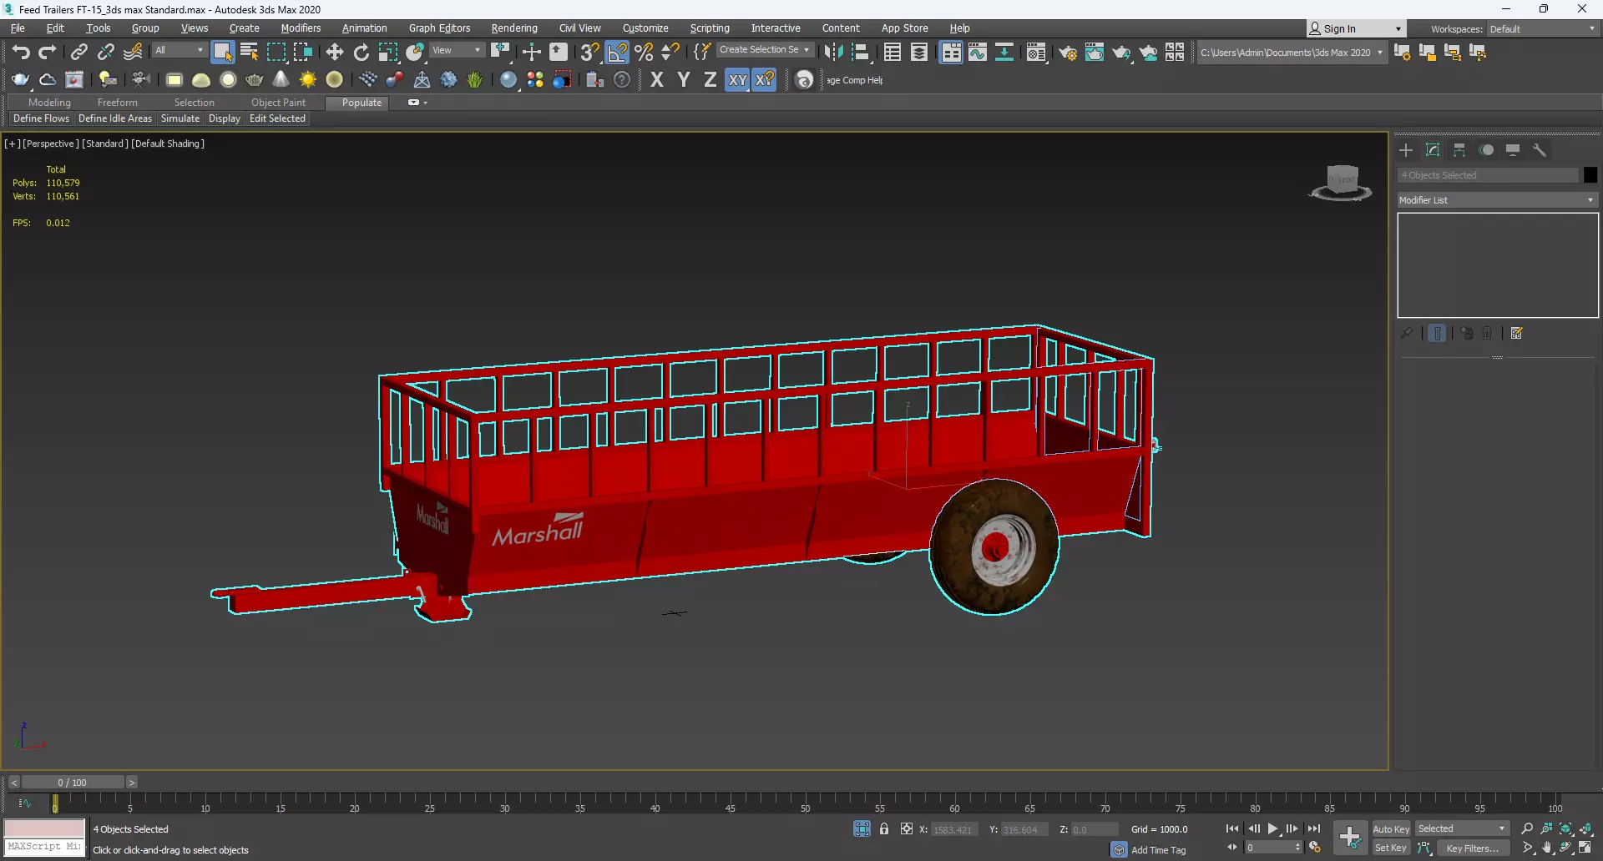Screen dimensions: 1603x861
Task: Toggle Window/Crossing selection mode
Action: [x=302, y=53]
